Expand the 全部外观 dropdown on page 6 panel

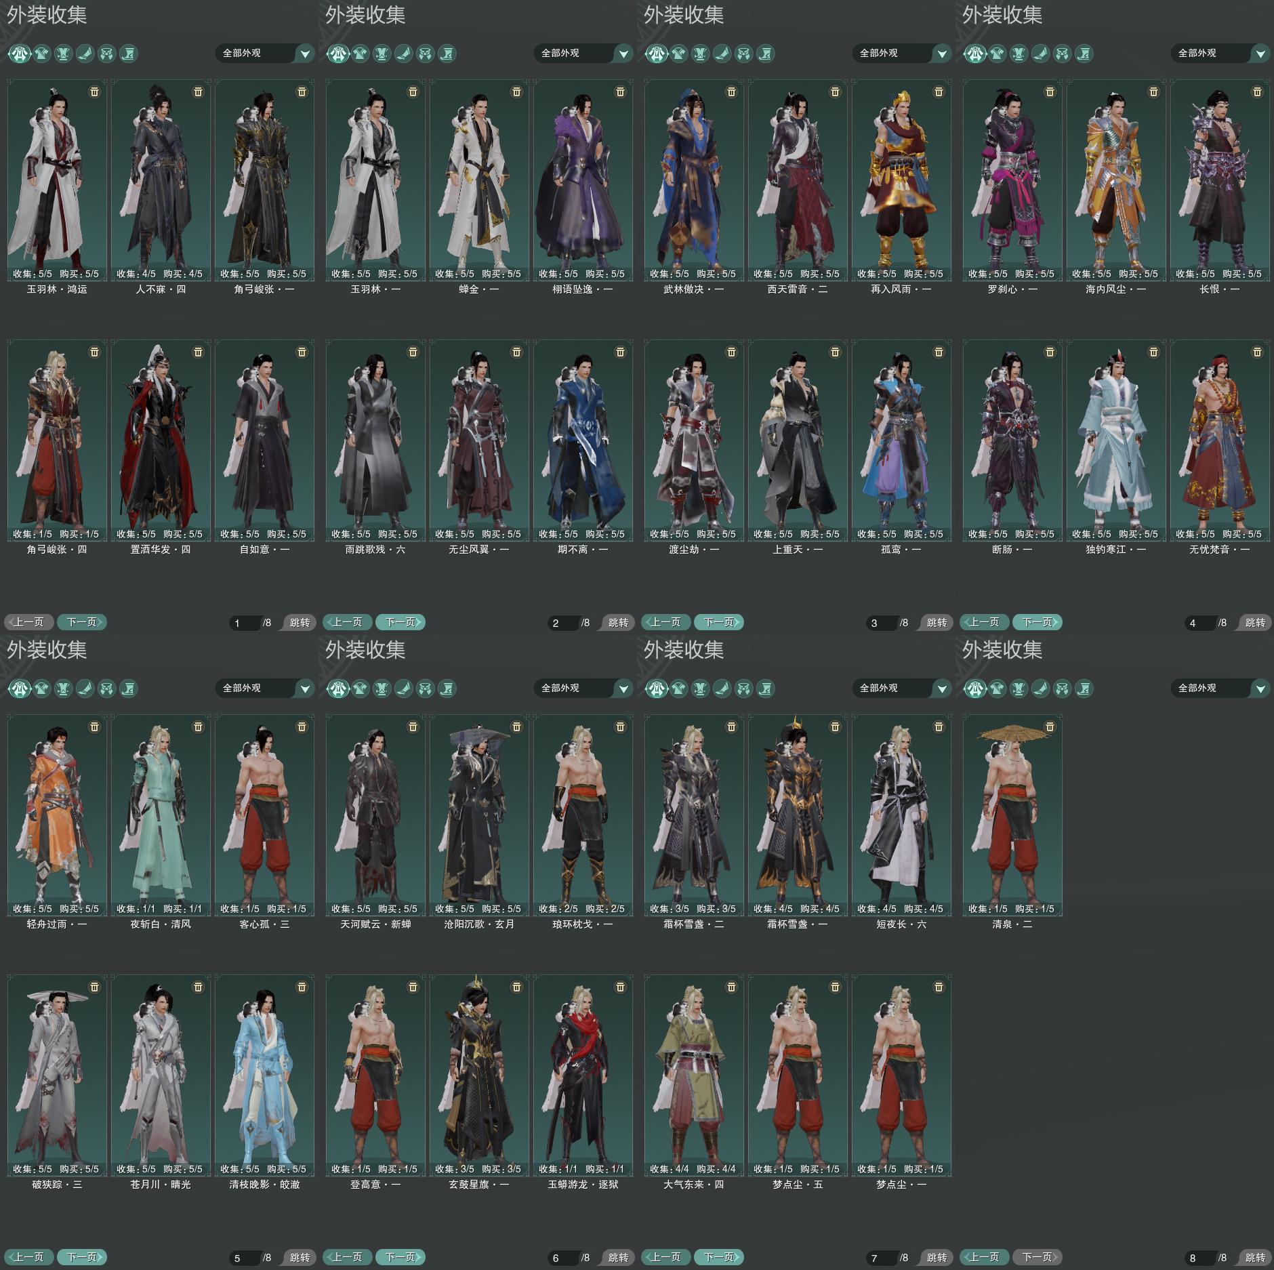(583, 688)
